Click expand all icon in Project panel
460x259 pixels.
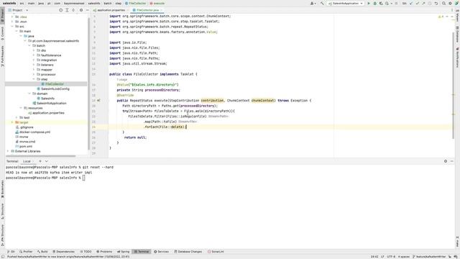(67, 10)
